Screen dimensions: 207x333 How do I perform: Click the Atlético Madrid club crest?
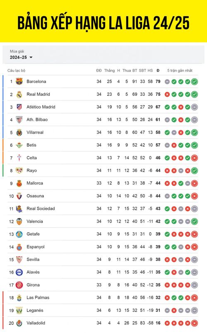(19, 107)
